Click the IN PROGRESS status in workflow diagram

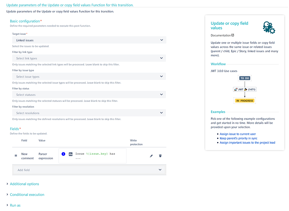click(245, 101)
